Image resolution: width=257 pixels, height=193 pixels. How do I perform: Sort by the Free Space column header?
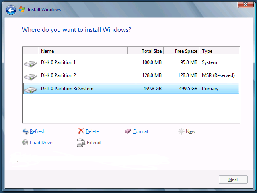[x=181, y=51]
